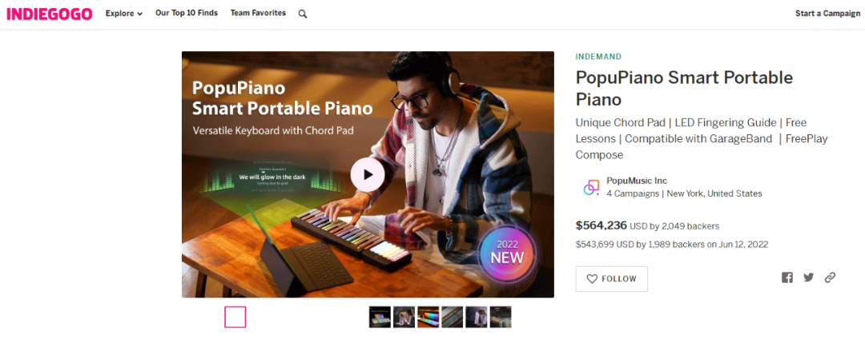Open Our Top 10 Finds
This screenshot has width=865, height=339.
187,14
